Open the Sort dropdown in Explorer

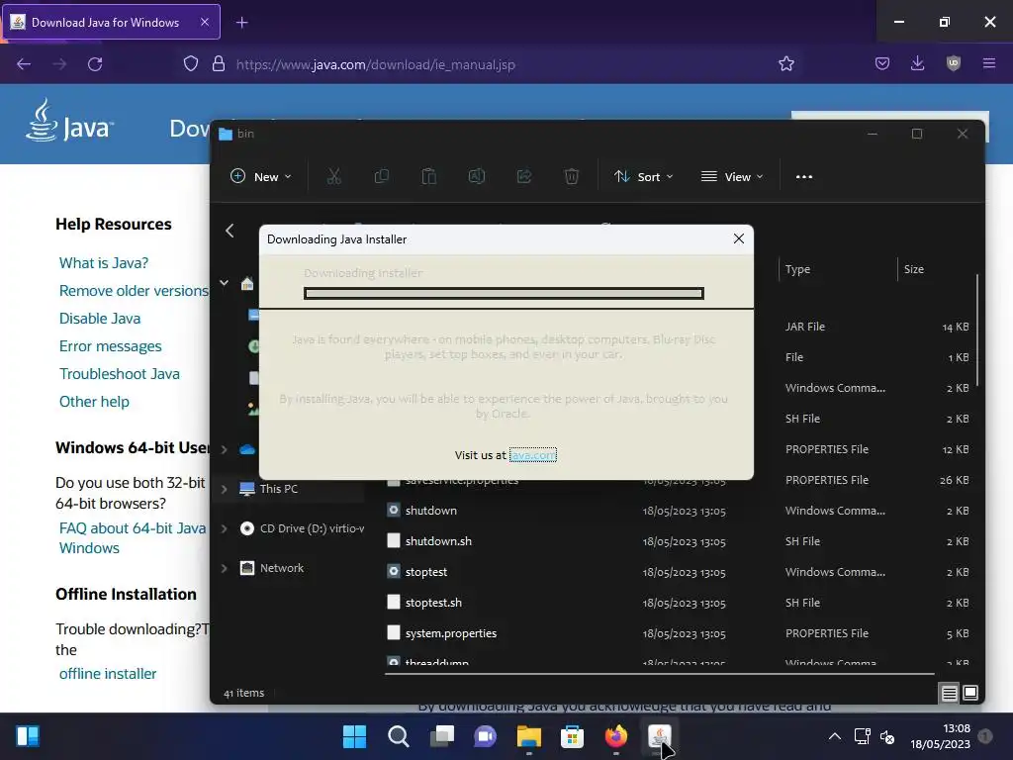(643, 176)
